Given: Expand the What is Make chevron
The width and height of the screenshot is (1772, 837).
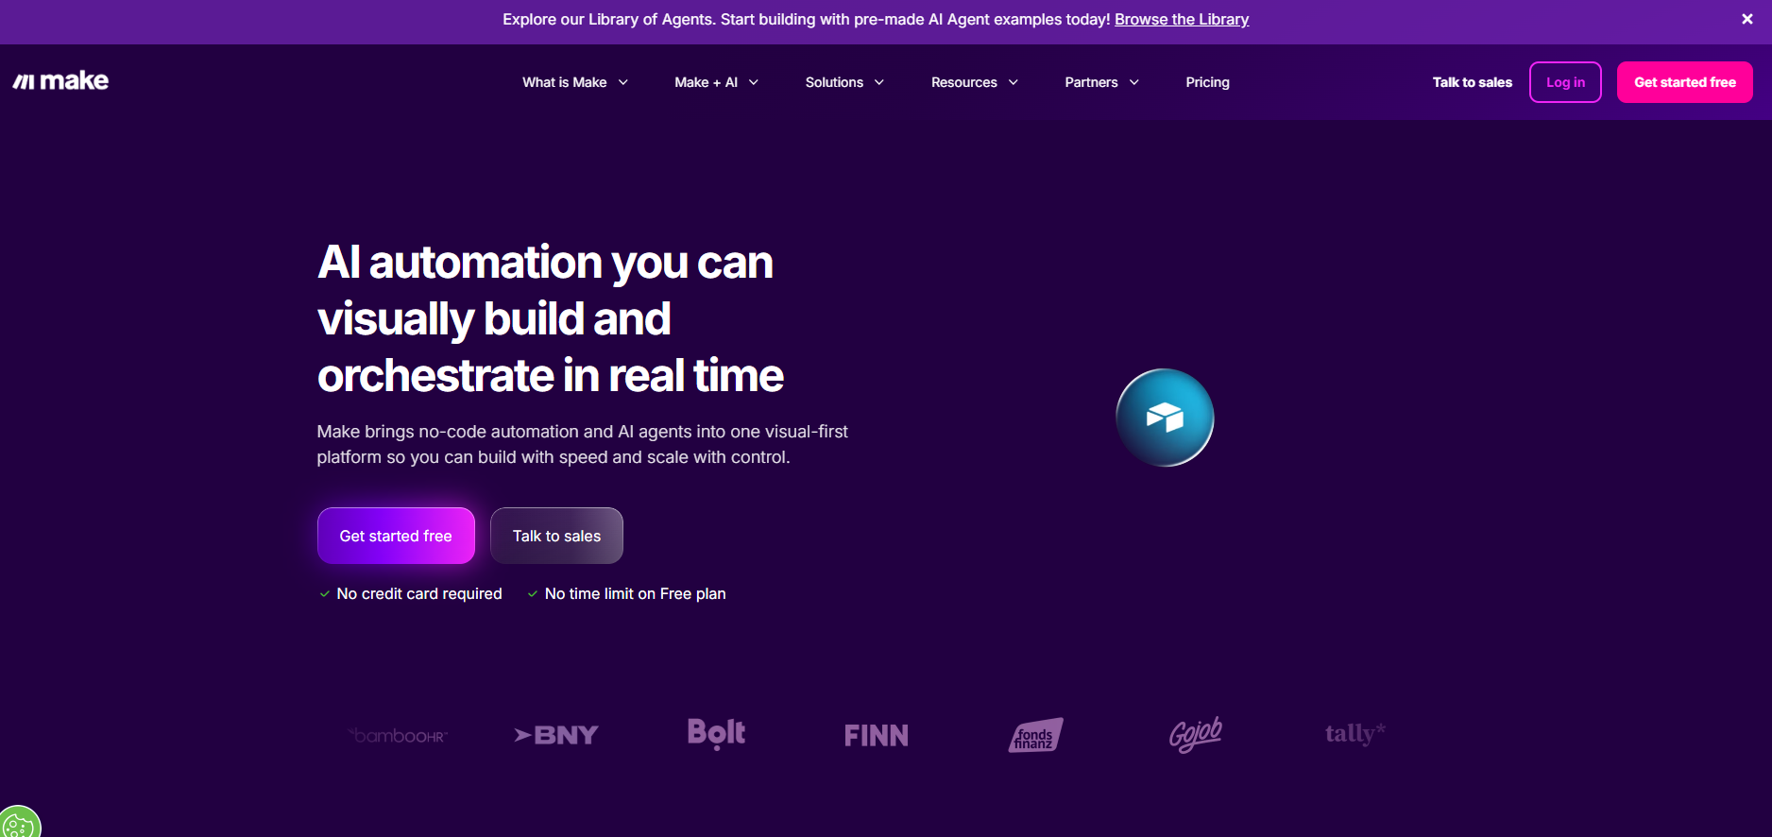Looking at the screenshot, I should 623,82.
